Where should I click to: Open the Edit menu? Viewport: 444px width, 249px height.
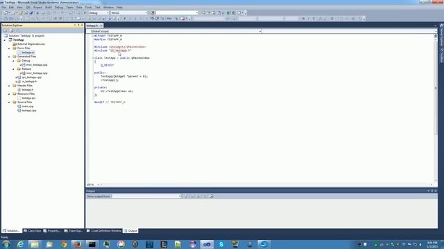point(11,8)
